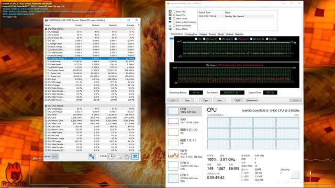Click HWiNFO clock timer icon

[x=111, y=157]
